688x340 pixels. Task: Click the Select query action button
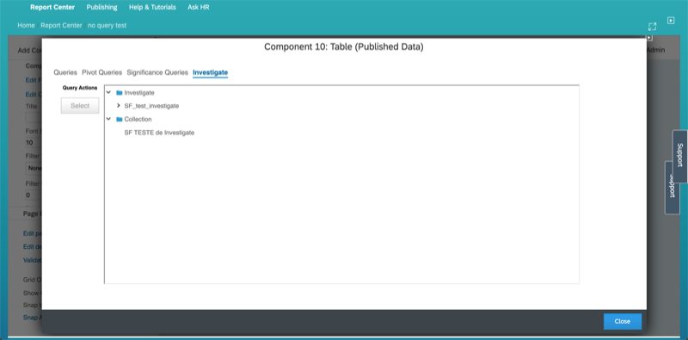click(x=80, y=105)
